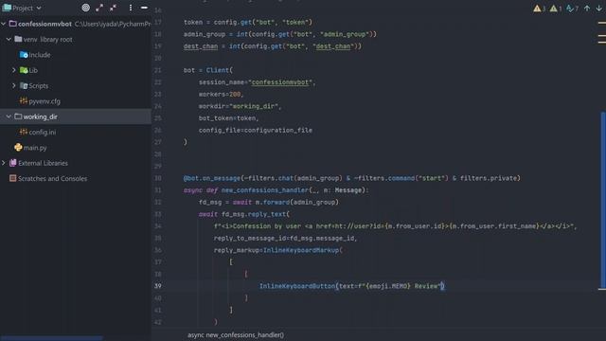Go to next highlighted error arrow
The height and width of the screenshot is (341, 606).
point(599,9)
